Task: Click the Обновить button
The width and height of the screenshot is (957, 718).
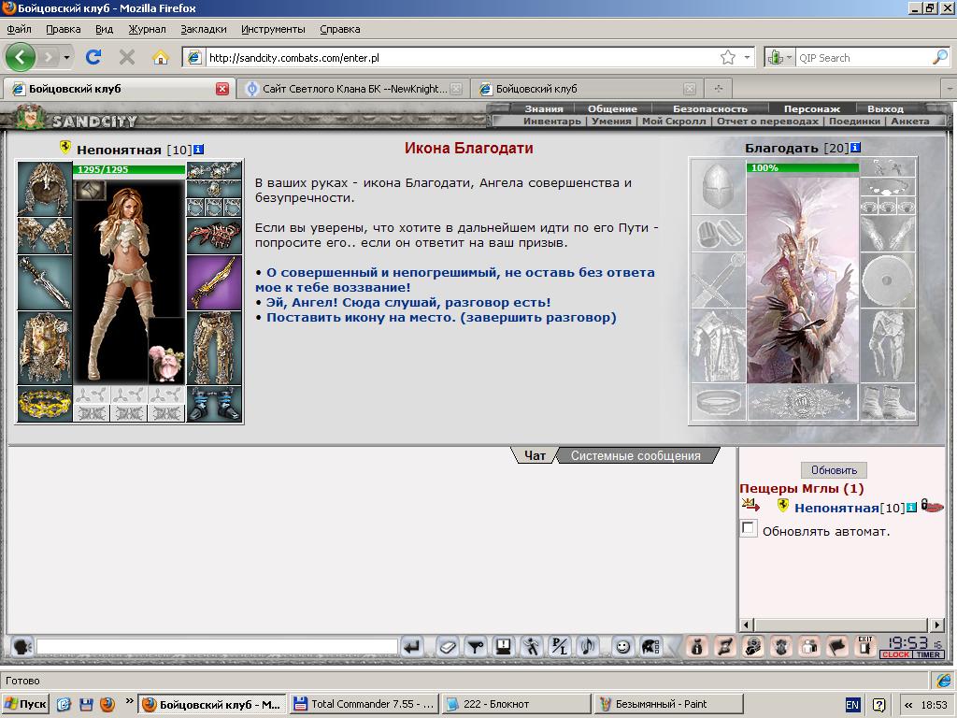Action: 834,470
